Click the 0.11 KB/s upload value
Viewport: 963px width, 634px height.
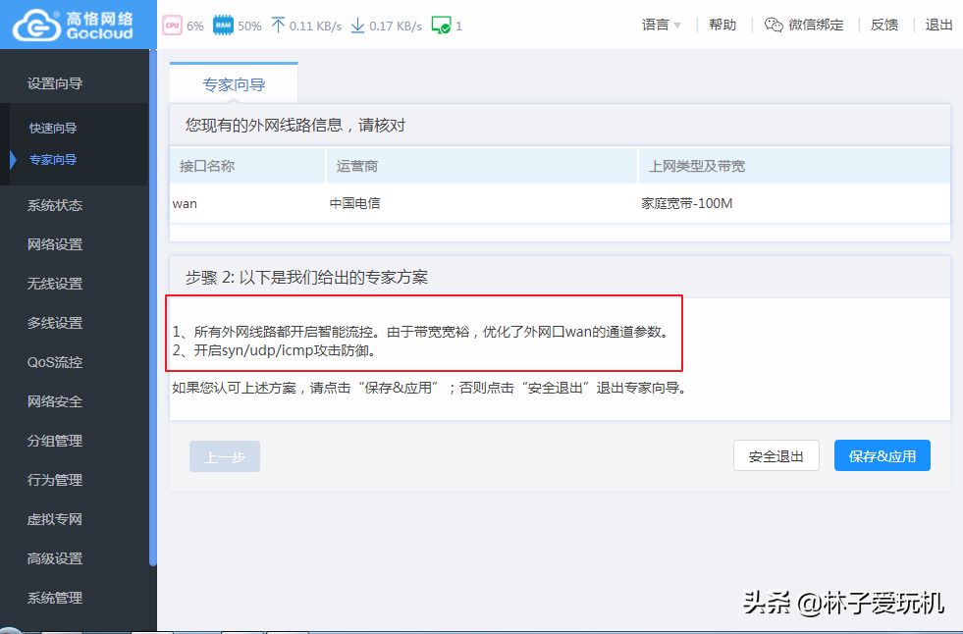tap(316, 26)
